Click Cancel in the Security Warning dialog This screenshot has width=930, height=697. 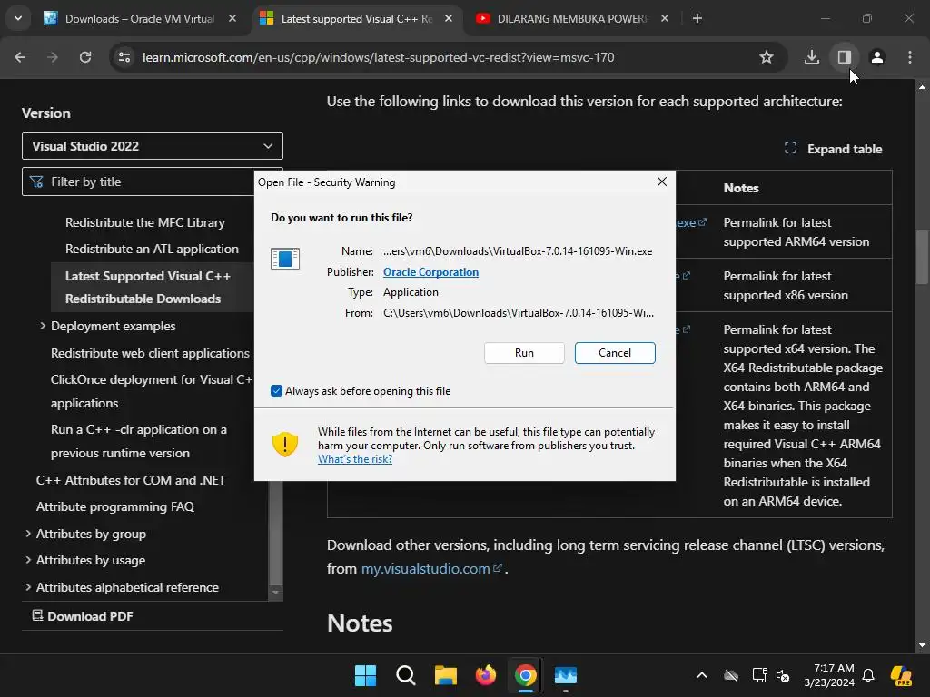615,353
